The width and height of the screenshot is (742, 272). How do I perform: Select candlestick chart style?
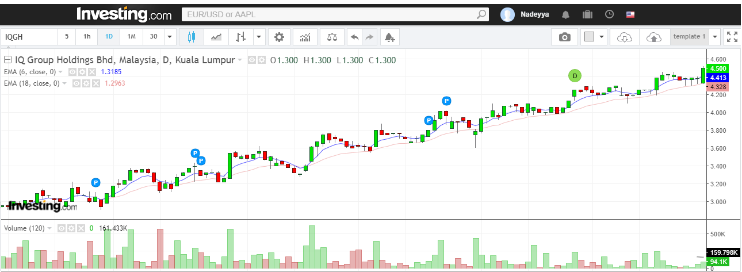pos(192,37)
